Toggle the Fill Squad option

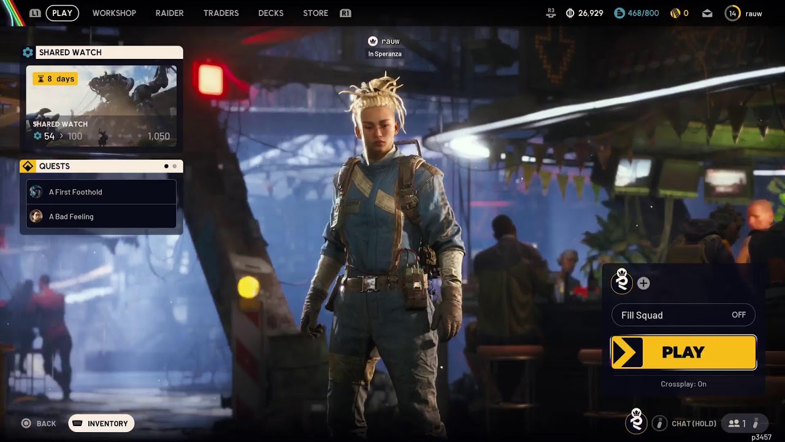[683, 315]
